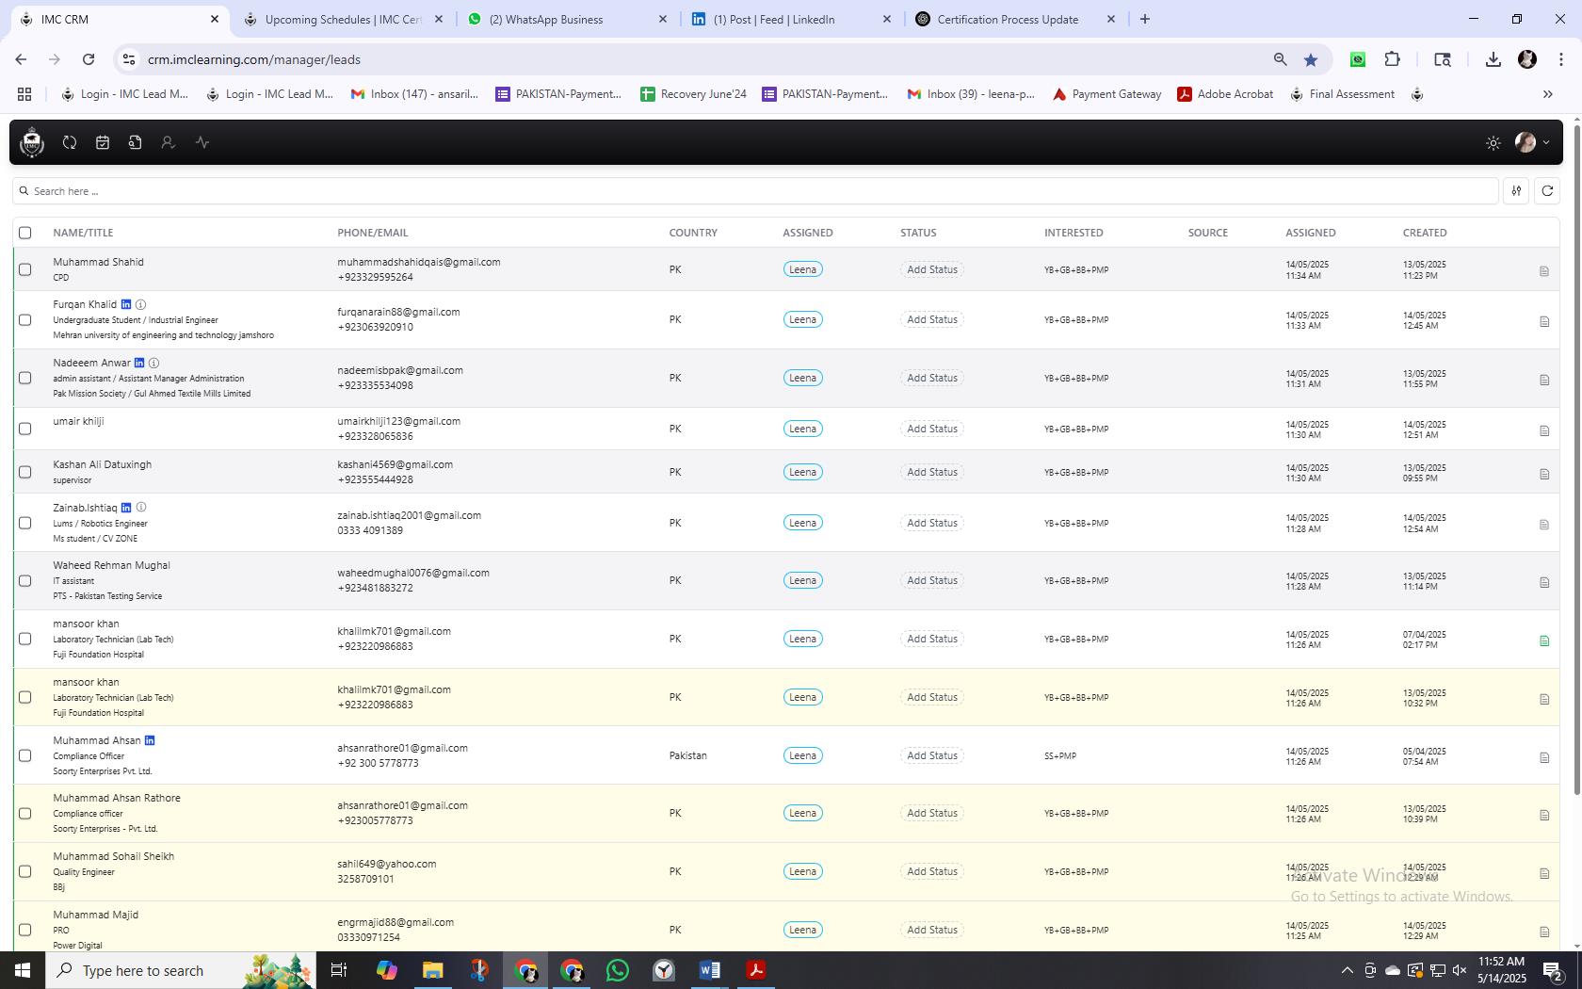Open the document export icon in navbar
The height and width of the screenshot is (989, 1582).
click(136, 142)
